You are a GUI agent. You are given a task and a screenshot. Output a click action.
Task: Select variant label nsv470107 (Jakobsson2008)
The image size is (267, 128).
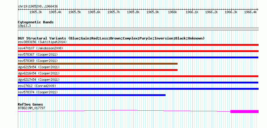click(x=40, y=48)
